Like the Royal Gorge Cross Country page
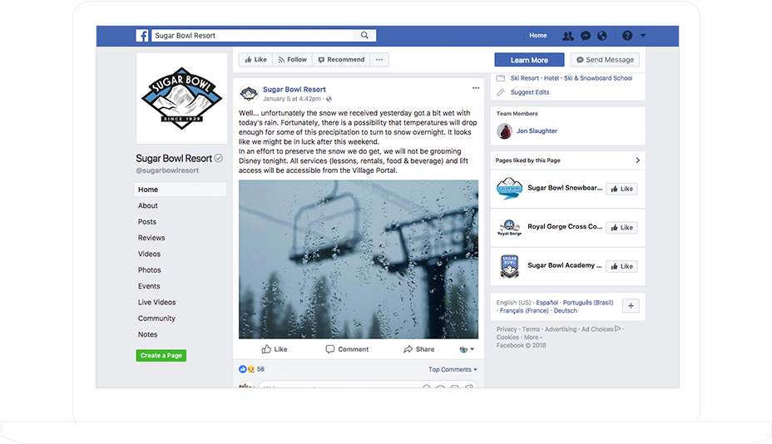The height and width of the screenshot is (444, 772). tap(621, 228)
